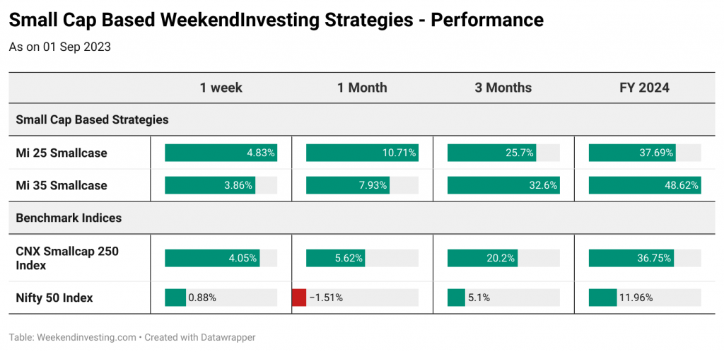Select the FY 2024 column header
This screenshot has width=724, height=352.
click(x=645, y=88)
